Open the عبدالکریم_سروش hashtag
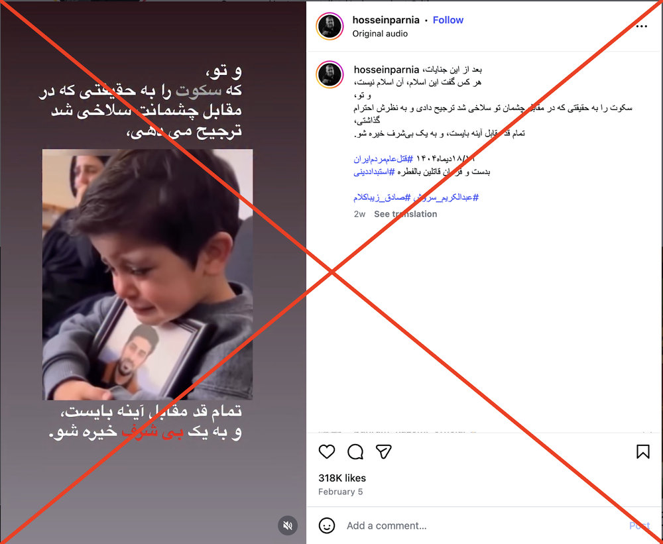Viewport: 663px width, 544px height. [x=445, y=197]
